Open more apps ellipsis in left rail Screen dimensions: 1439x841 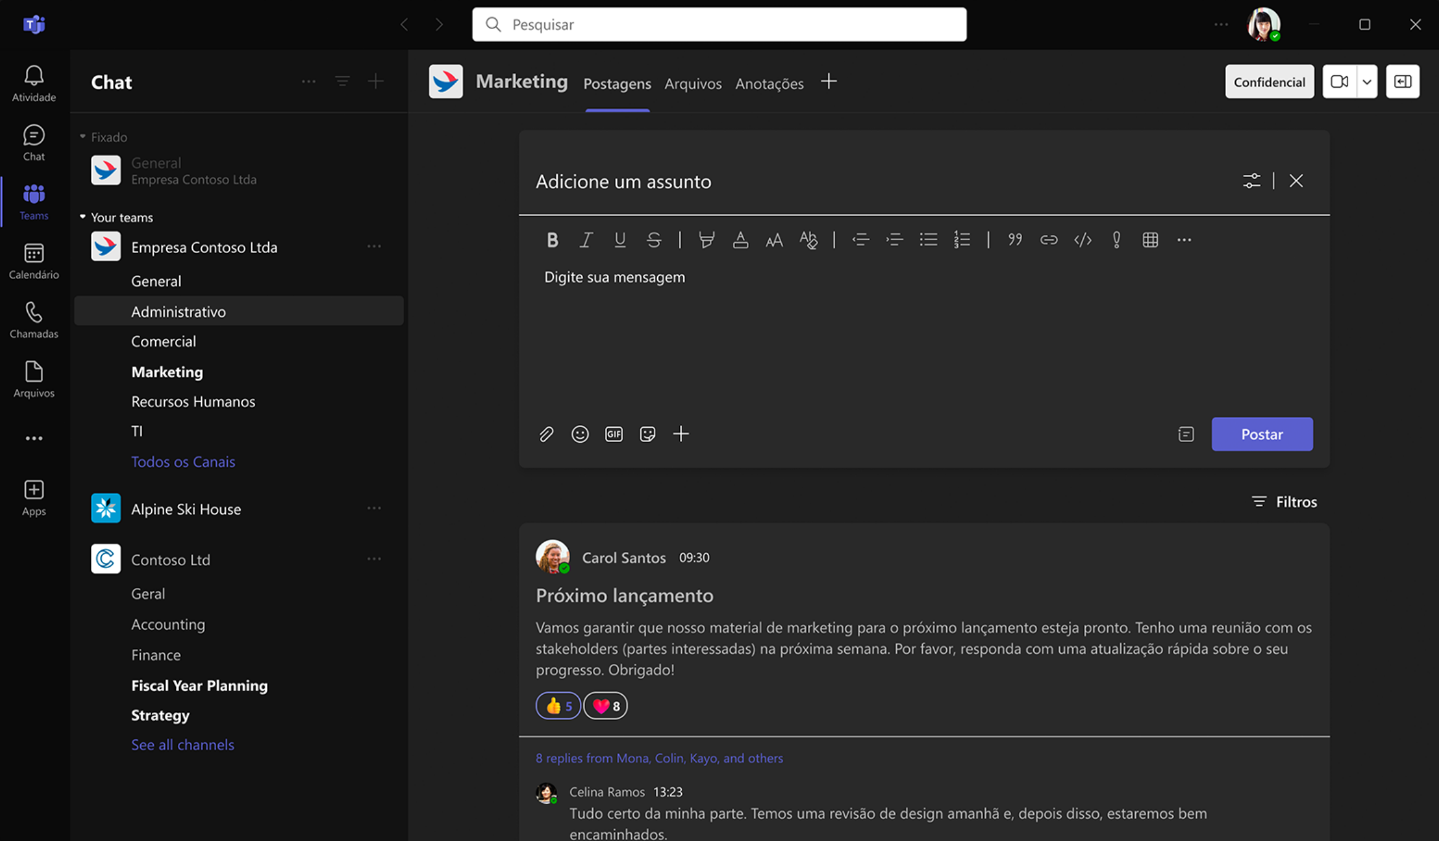point(34,438)
